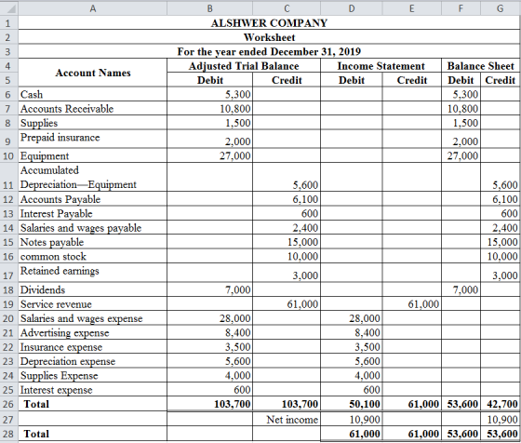Click the ALSHWER COMPANY title cell
521x443 pixels.
[x=269, y=23]
